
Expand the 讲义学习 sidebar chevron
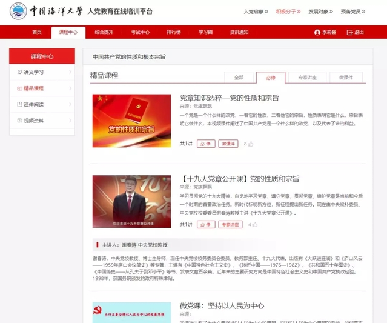[70, 72]
